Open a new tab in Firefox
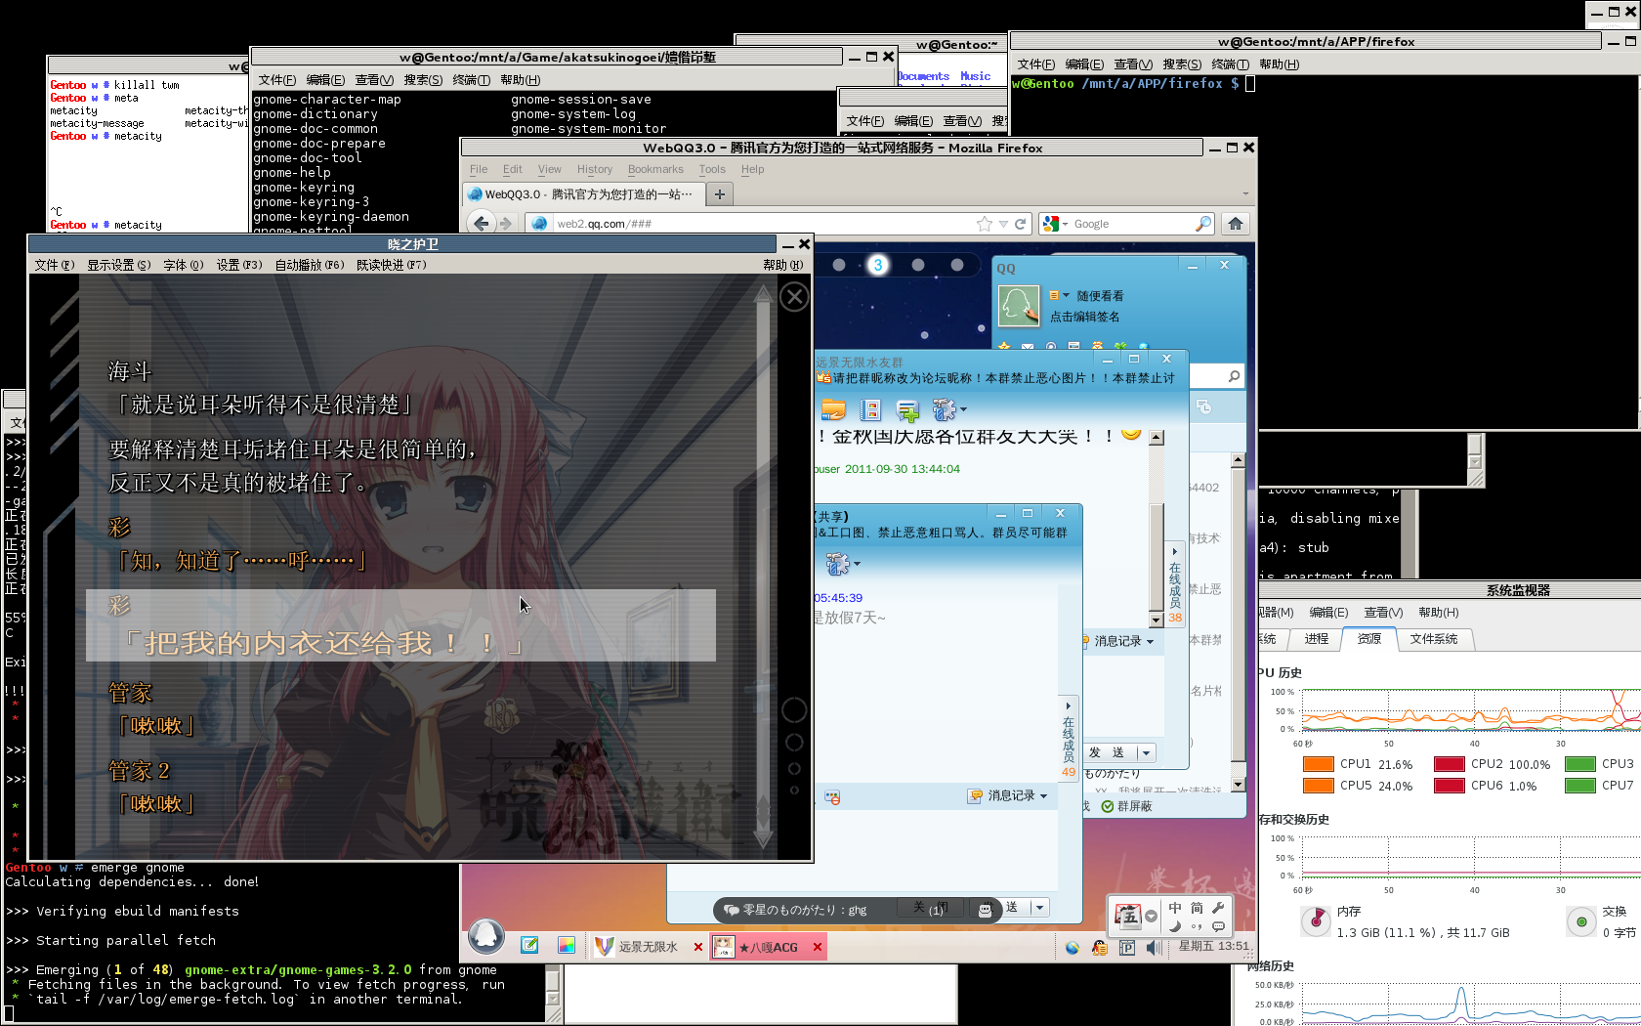 (x=720, y=194)
